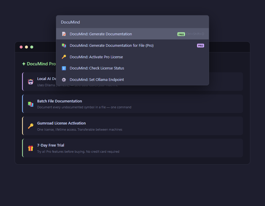The width and height of the screenshot is (265, 206).
Task: Click the sparkle icon next to DocuMind Pro
Action: 24,64
